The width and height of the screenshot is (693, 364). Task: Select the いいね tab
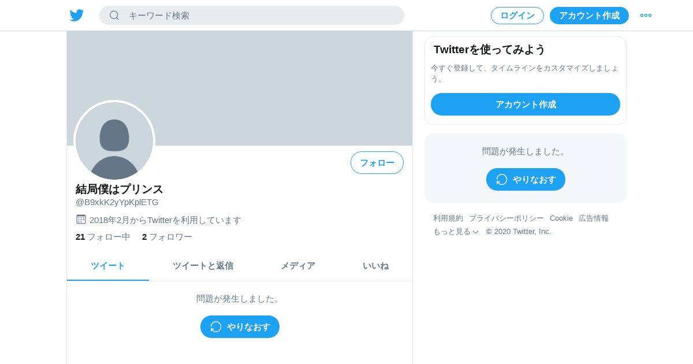(375, 266)
